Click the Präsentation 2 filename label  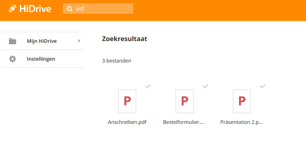(x=242, y=122)
